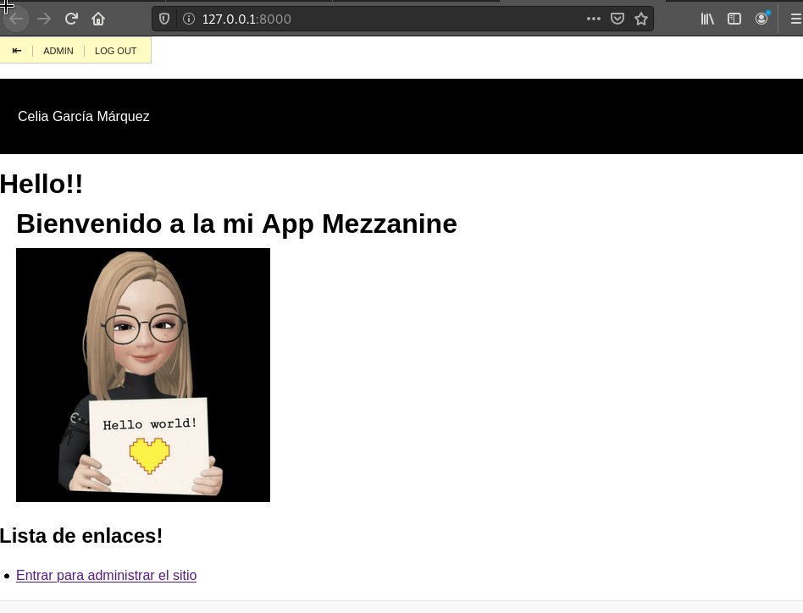This screenshot has height=613, width=803.
Task: Open the Library bookmarks and history menu
Action: (707, 19)
